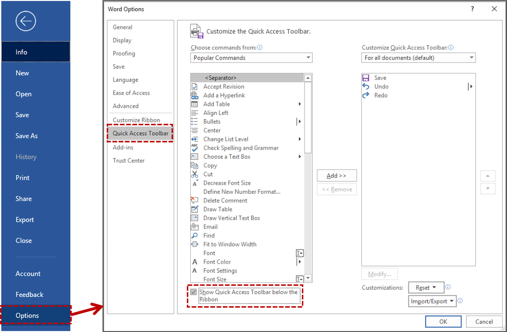The height and width of the screenshot is (332, 507).
Task: Click the Font row combo box indicator
Action: tap(299, 253)
